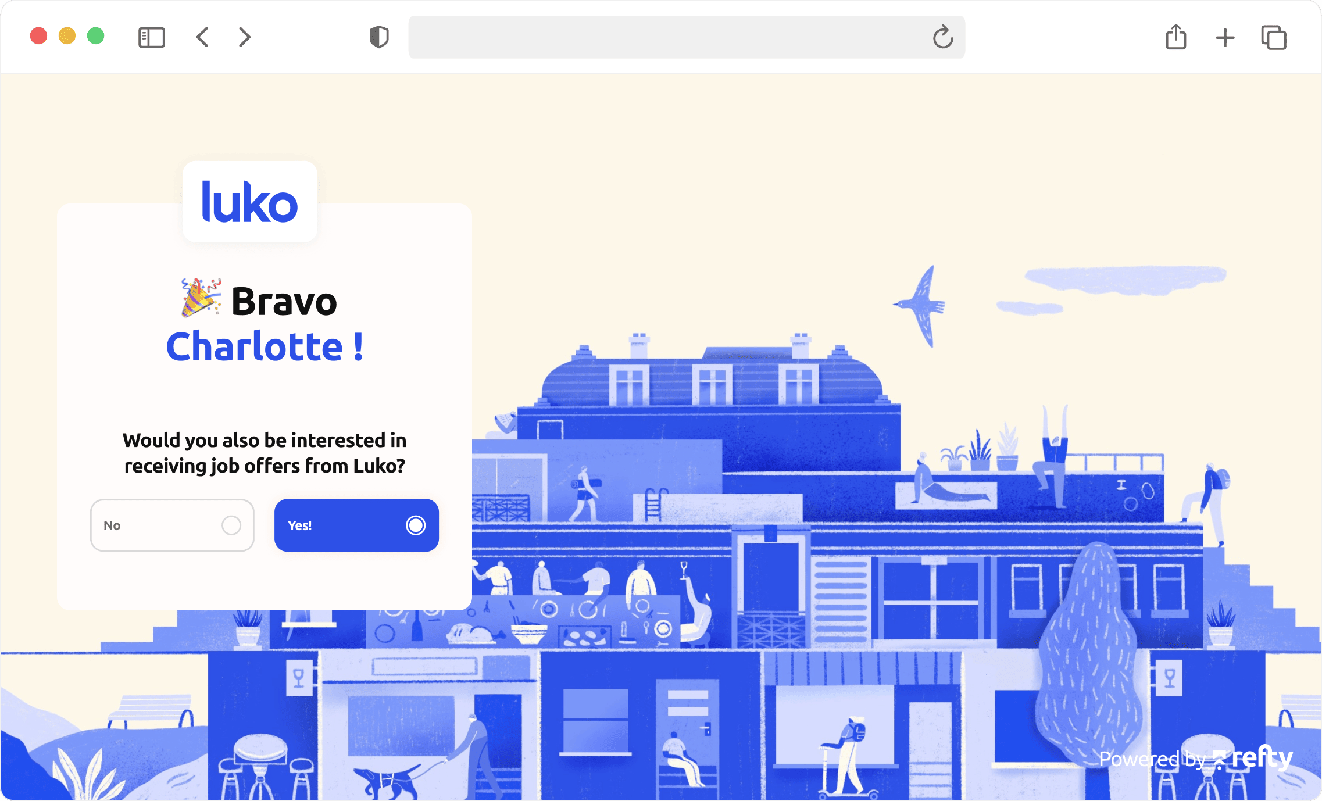Click the 'Bravo' heading text
The width and height of the screenshot is (1322, 801).
(x=284, y=301)
